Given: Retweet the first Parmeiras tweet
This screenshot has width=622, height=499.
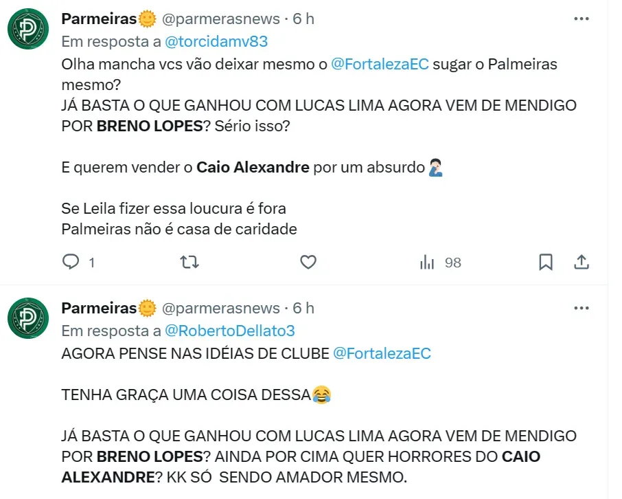Looking at the screenshot, I should pyautogui.click(x=189, y=262).
